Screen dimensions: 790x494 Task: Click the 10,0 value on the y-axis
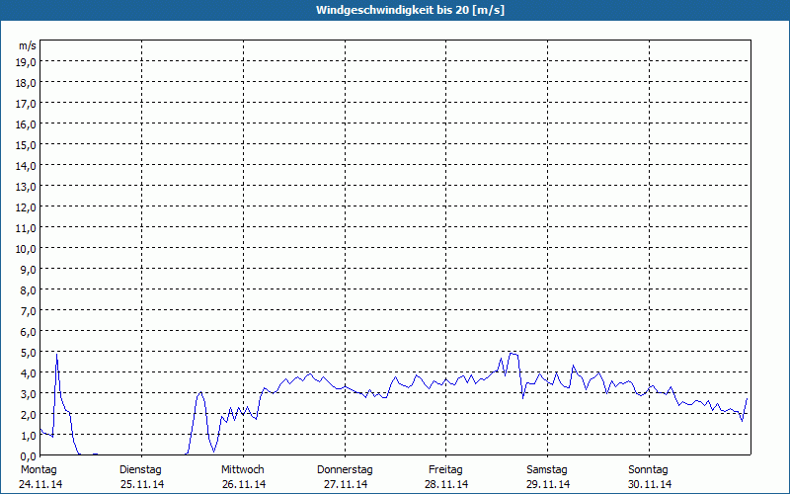coord(27,248)
